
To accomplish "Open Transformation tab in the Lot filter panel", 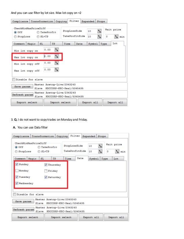I will click(42, 21).
